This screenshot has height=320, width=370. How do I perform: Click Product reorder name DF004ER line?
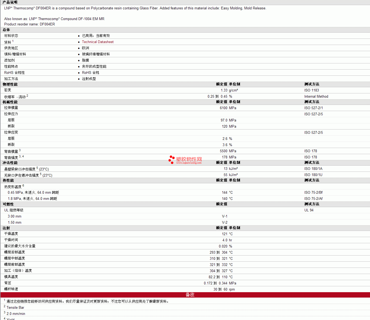click(x=29, y=24)
